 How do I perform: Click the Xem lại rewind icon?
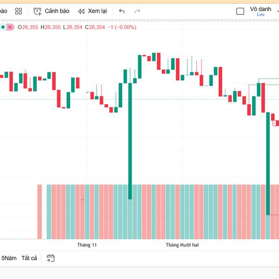(x=81, y=11)
